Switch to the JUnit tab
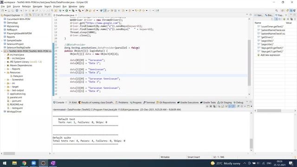Viewport: 297px width, 167px height. pyautogui.click(x=73, y=103)
